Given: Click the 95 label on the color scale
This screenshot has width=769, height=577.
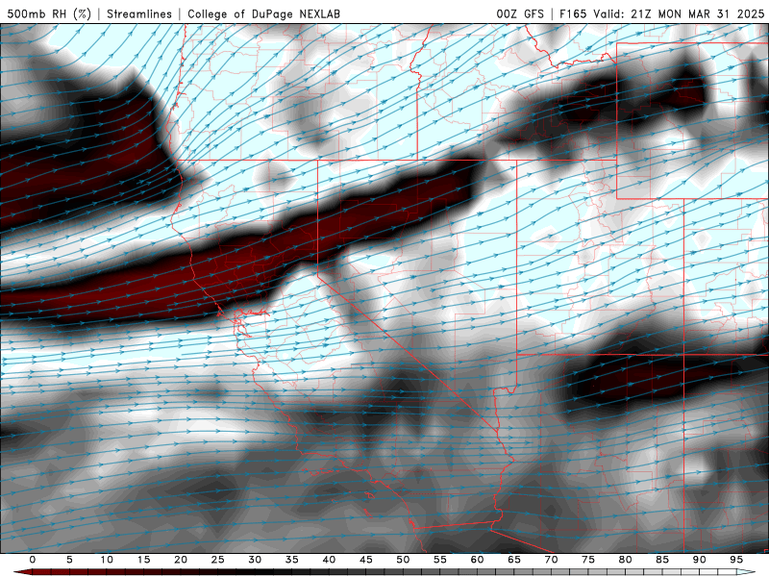Looking at the screenshot, I should [736, 560].
